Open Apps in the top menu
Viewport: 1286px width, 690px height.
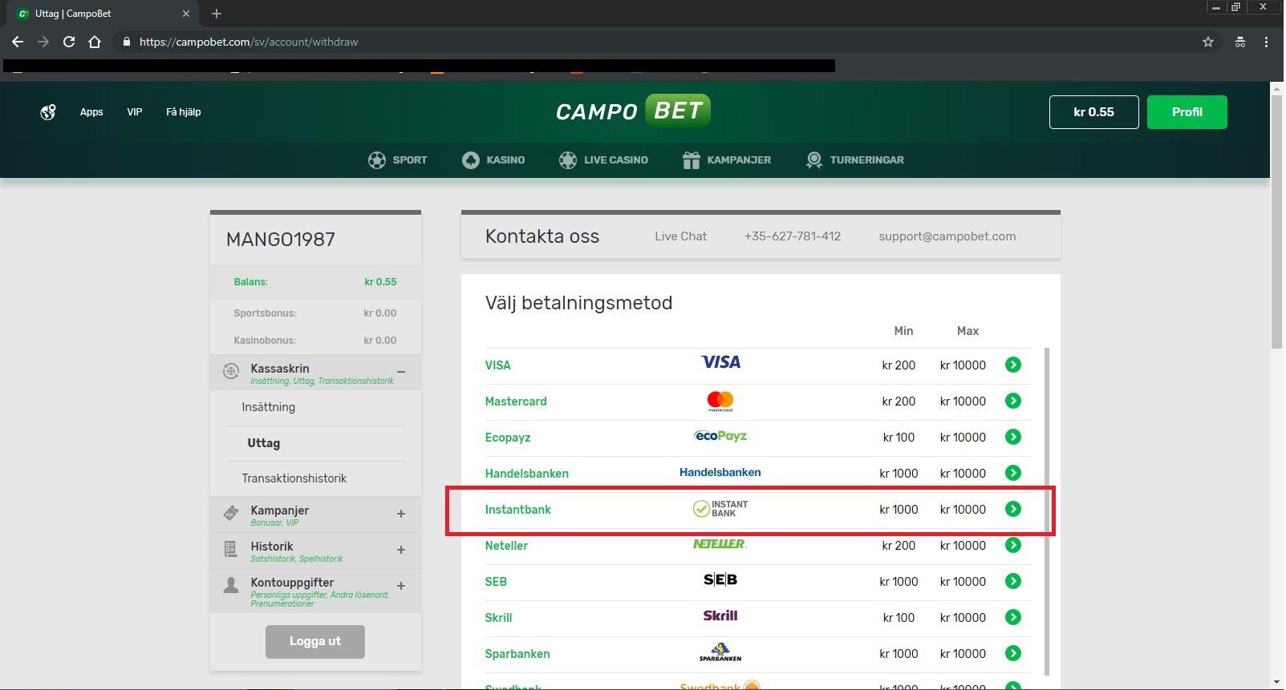pyautogui.click(x=91, y=112)
